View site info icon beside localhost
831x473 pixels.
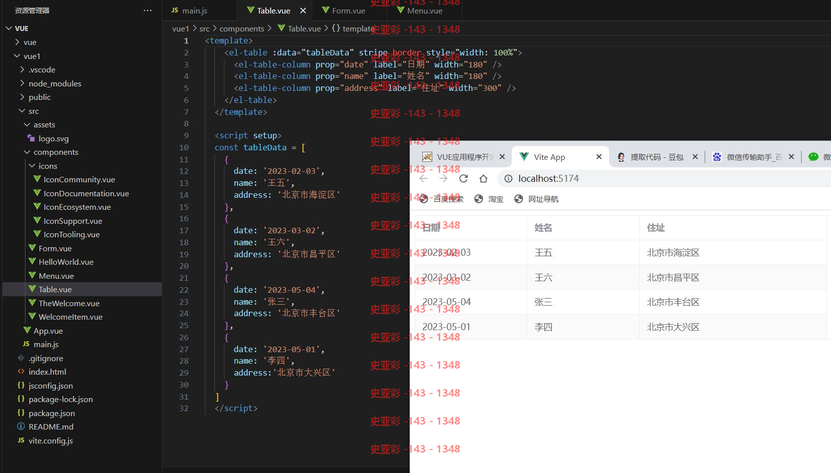(508, 178)
